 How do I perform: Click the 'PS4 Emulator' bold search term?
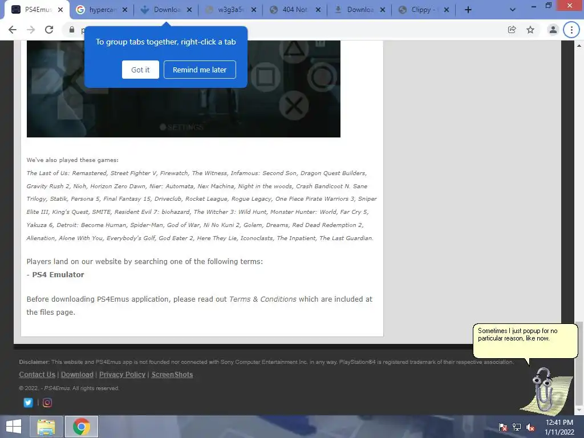(x=58, y=274)
